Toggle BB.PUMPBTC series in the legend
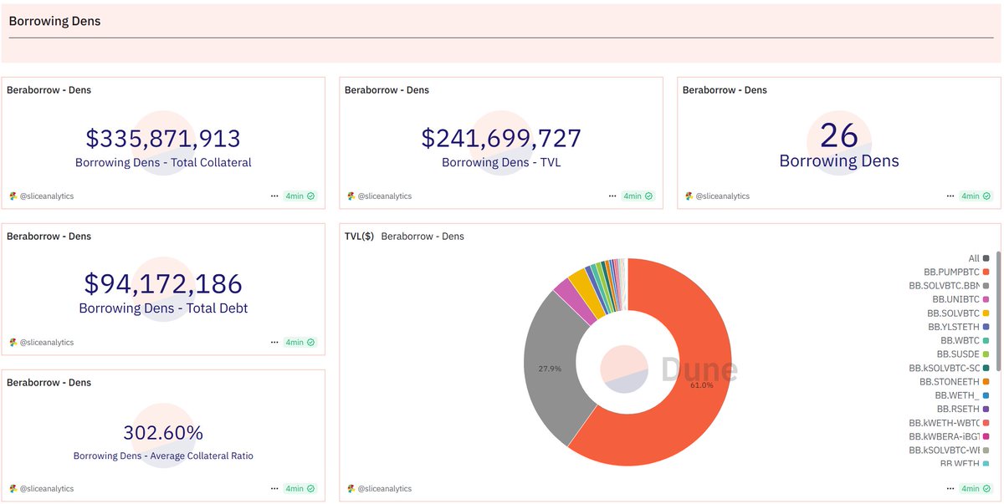The width and height of the screenshot is (1004, 504). coord(956,272)
